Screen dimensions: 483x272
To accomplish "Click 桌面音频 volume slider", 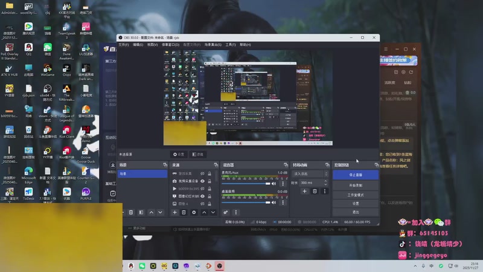I will pos(246,202).
